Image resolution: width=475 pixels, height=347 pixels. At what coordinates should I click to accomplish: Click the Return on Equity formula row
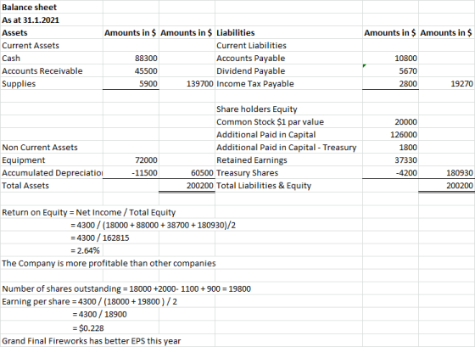click(x=88, y=212)
